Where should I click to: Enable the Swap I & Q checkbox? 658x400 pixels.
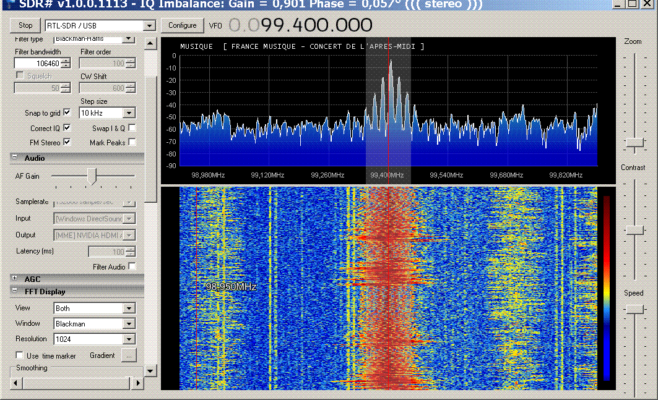132,127
